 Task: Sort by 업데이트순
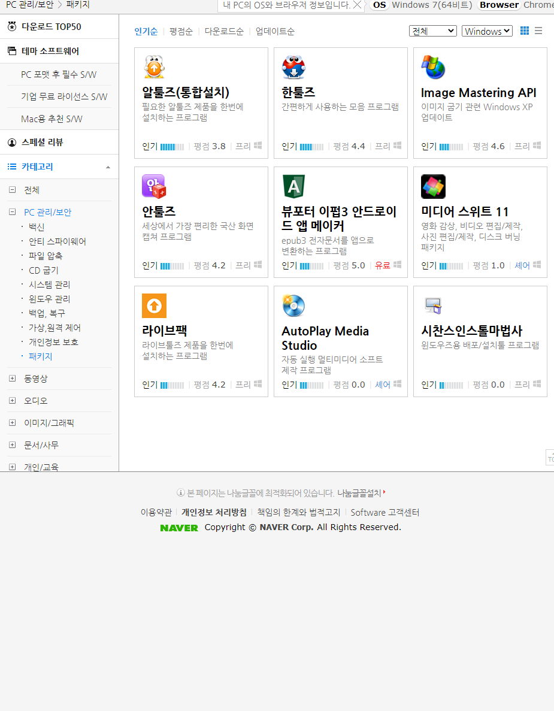[275, 31]
